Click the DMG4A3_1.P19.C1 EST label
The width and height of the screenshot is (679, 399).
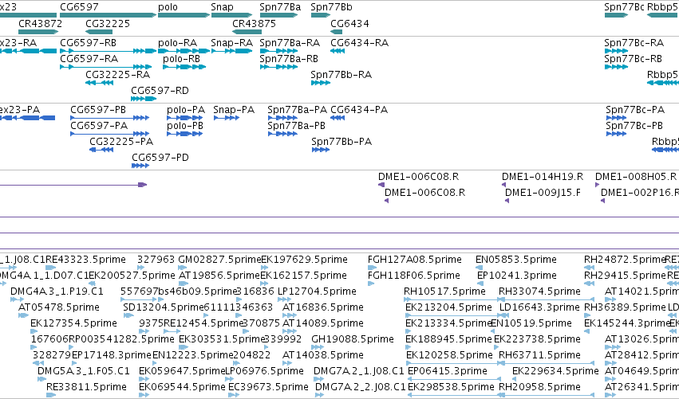(x=57, y=291)
